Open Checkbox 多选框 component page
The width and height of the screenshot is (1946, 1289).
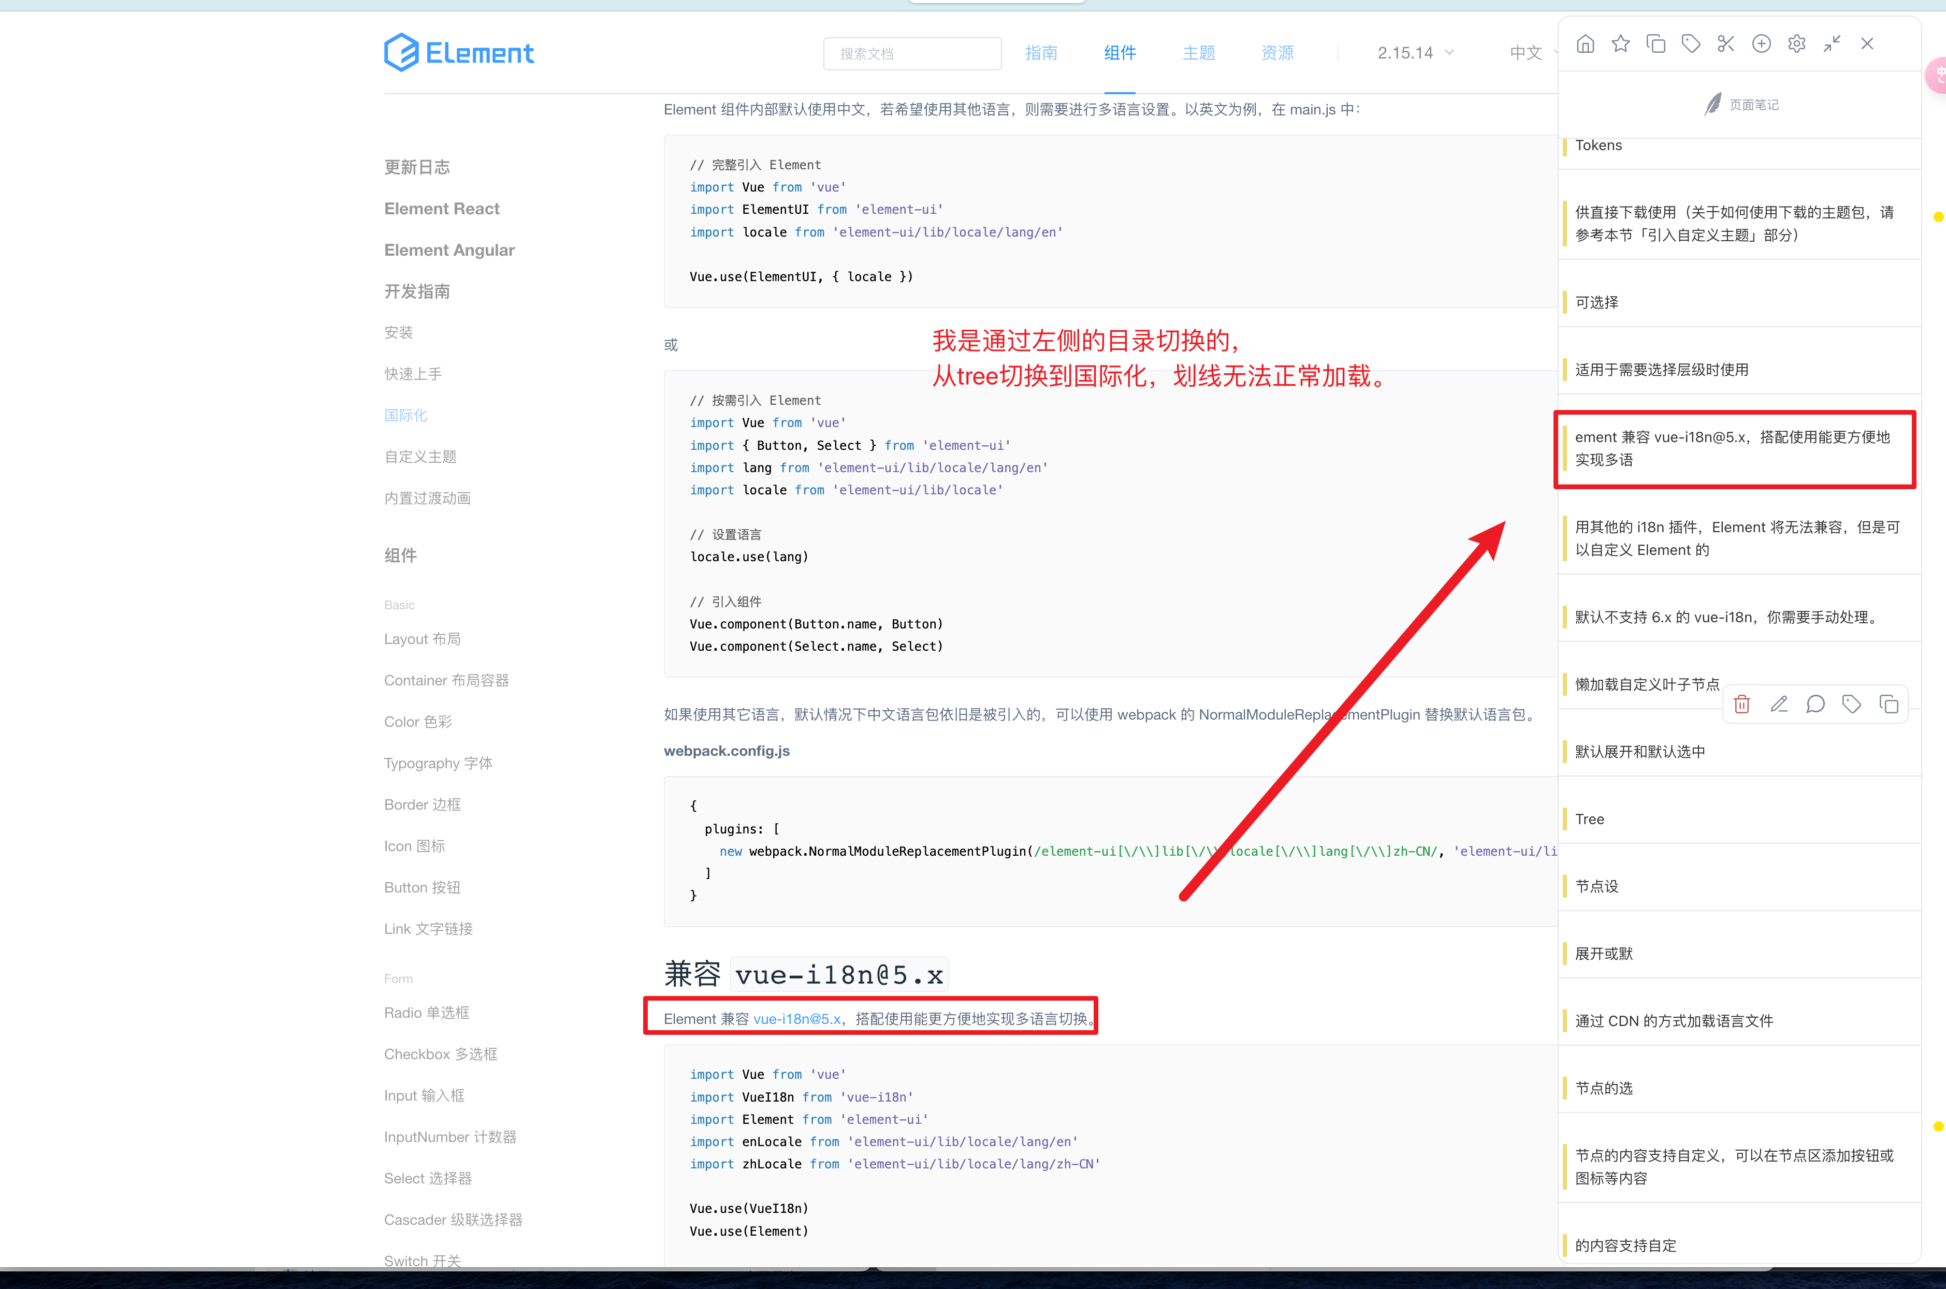point(441,1054)
